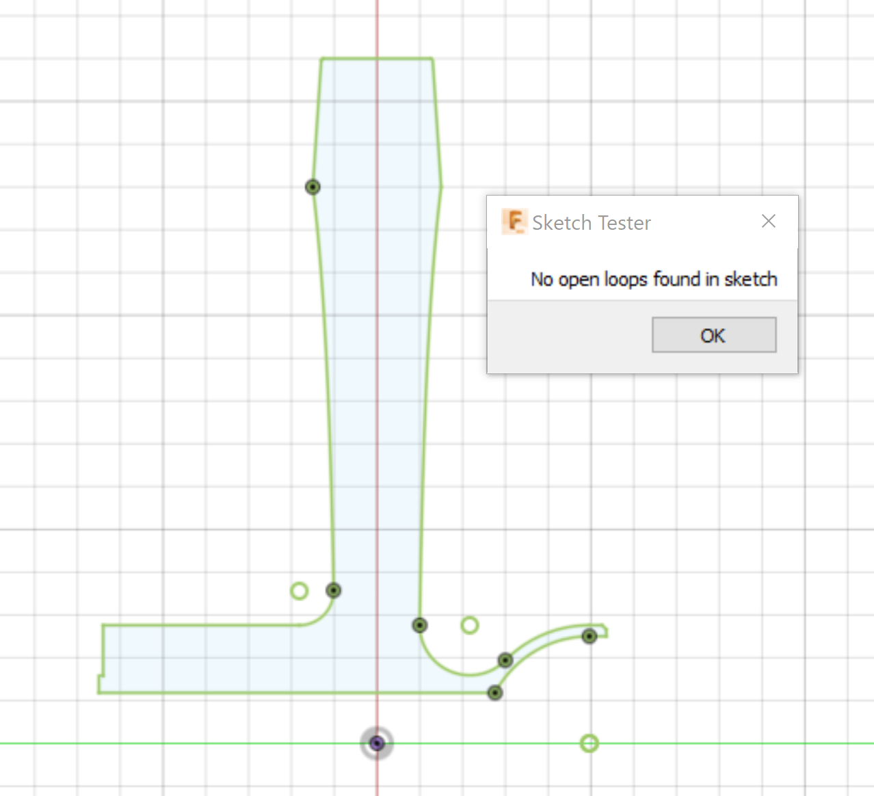
Task: Click the "No open loops found in sketch" message
Action: coord(654,279)
